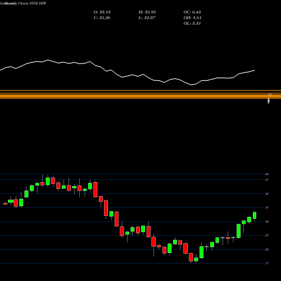Viewport: 281px width, 281px height.
Task: Click the most recent green candlestick
Action: (255, 215)
